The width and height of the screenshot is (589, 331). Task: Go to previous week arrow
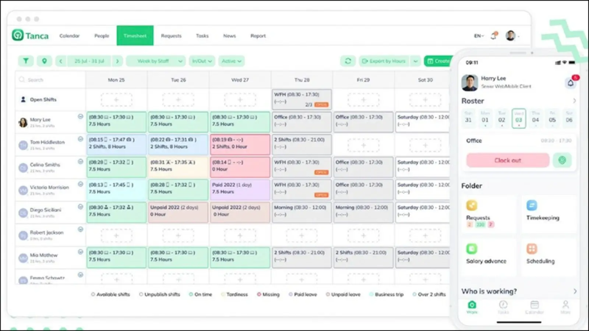[x=61, y=61]
